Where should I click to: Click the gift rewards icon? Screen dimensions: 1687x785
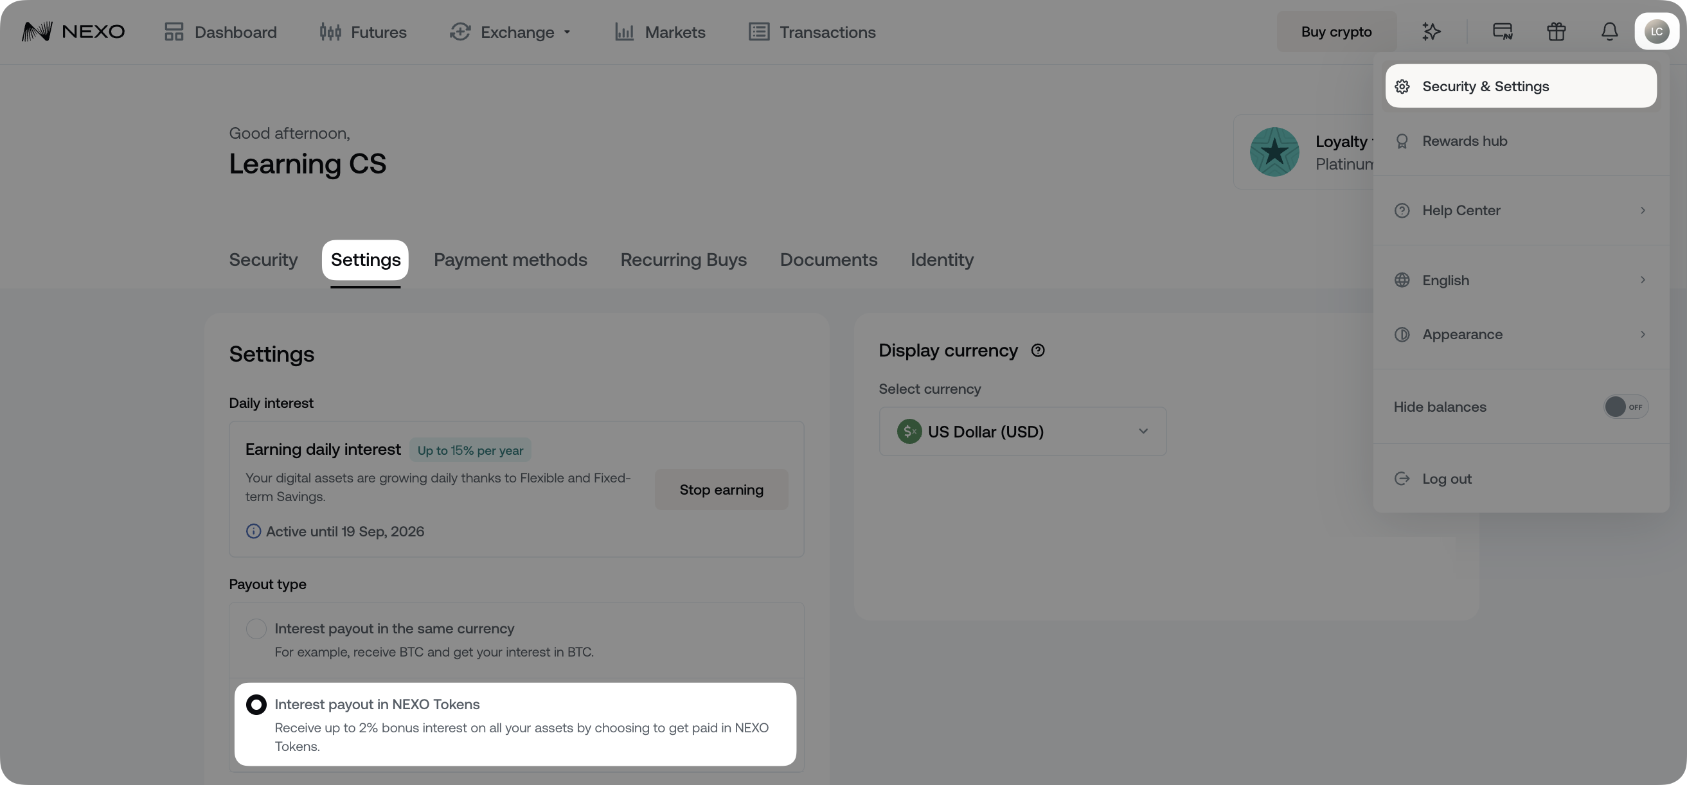pyautogui.click(x=1556, y=31)
